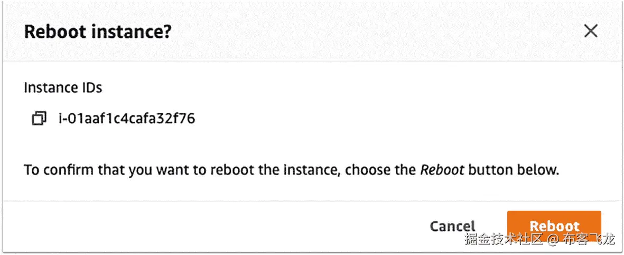
Task: Click empty header area right of title
Action: [x=370, y=32]
